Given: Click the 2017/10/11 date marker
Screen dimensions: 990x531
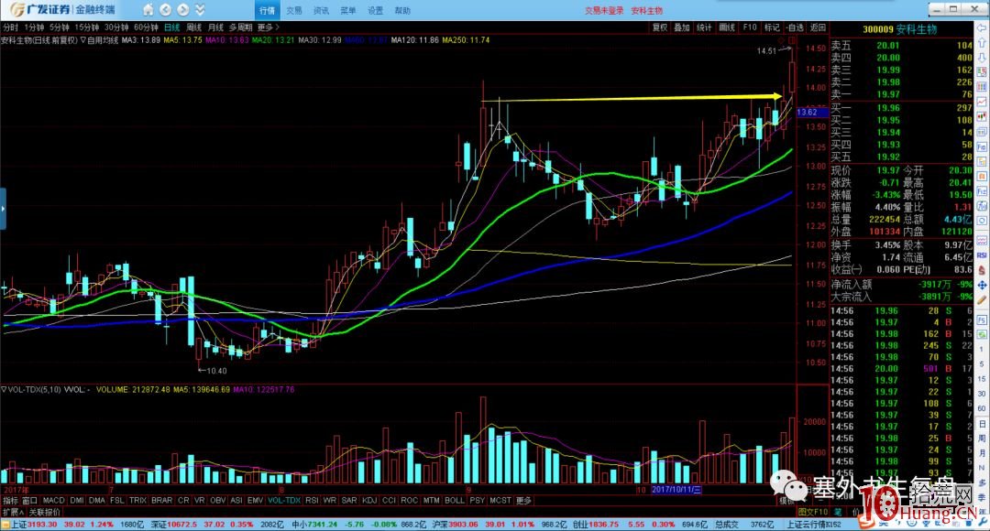Looking at the screenshot, I should [676, 490].
